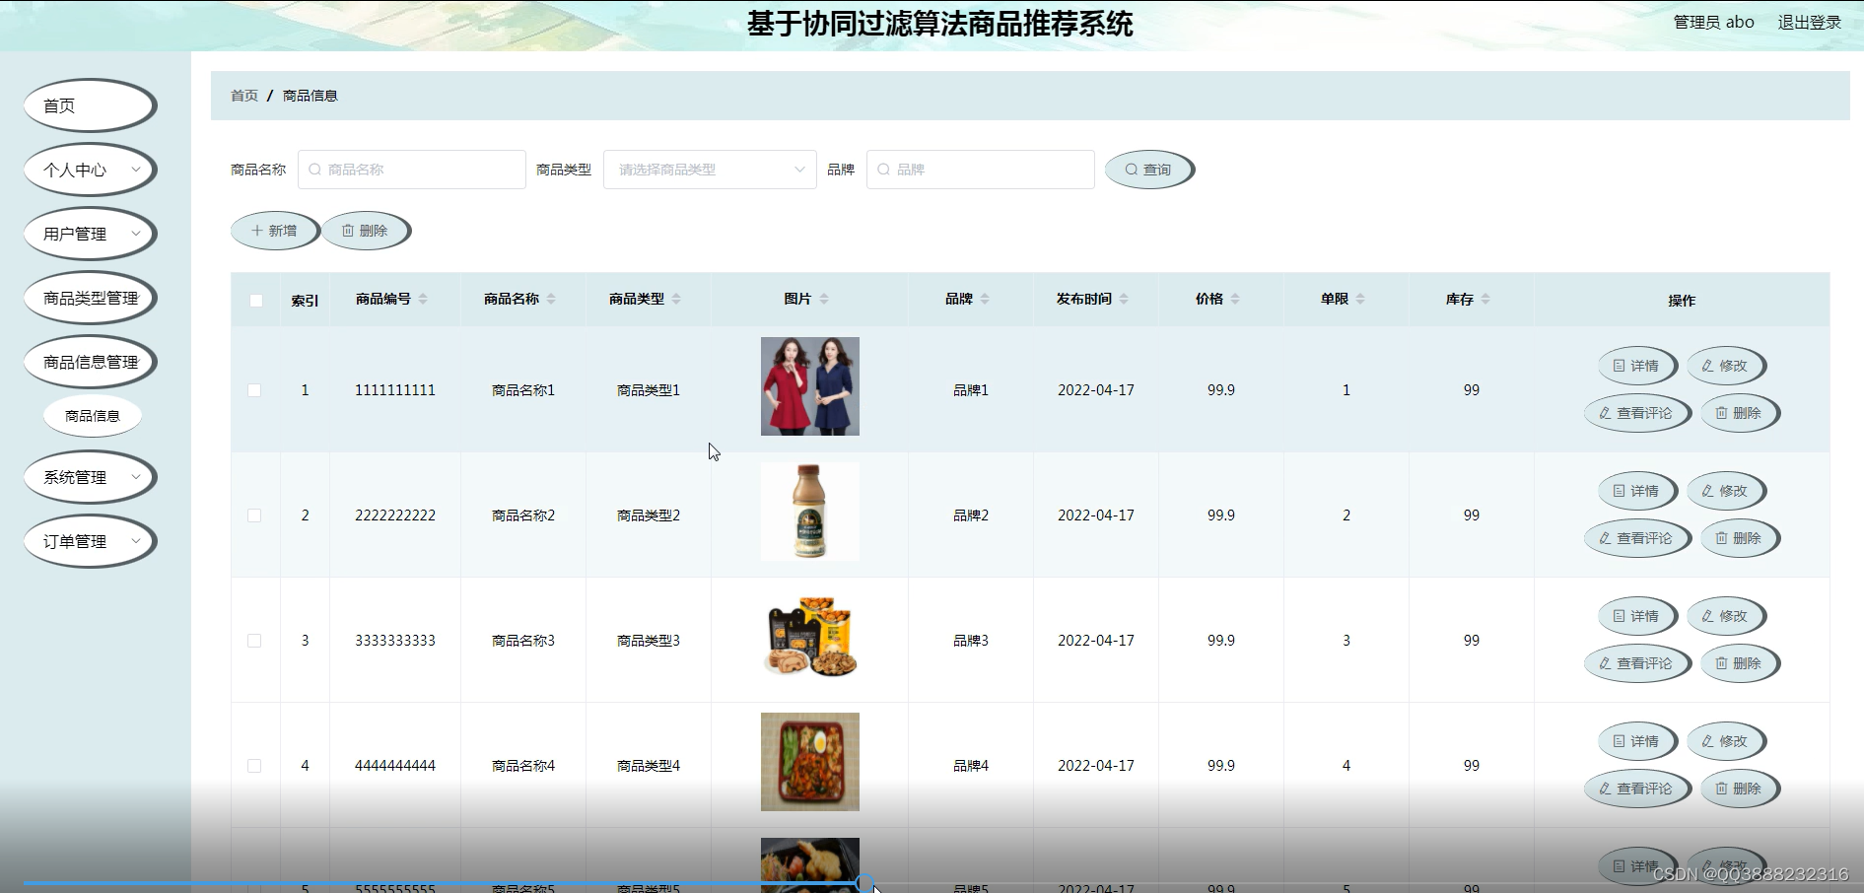1864x893 pixels.
Task: Delete the 商品名称3 row
Action: click(1740, 663)
